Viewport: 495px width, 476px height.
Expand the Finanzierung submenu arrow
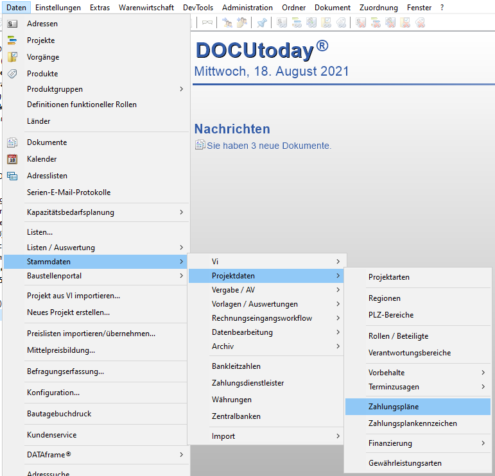483,443
